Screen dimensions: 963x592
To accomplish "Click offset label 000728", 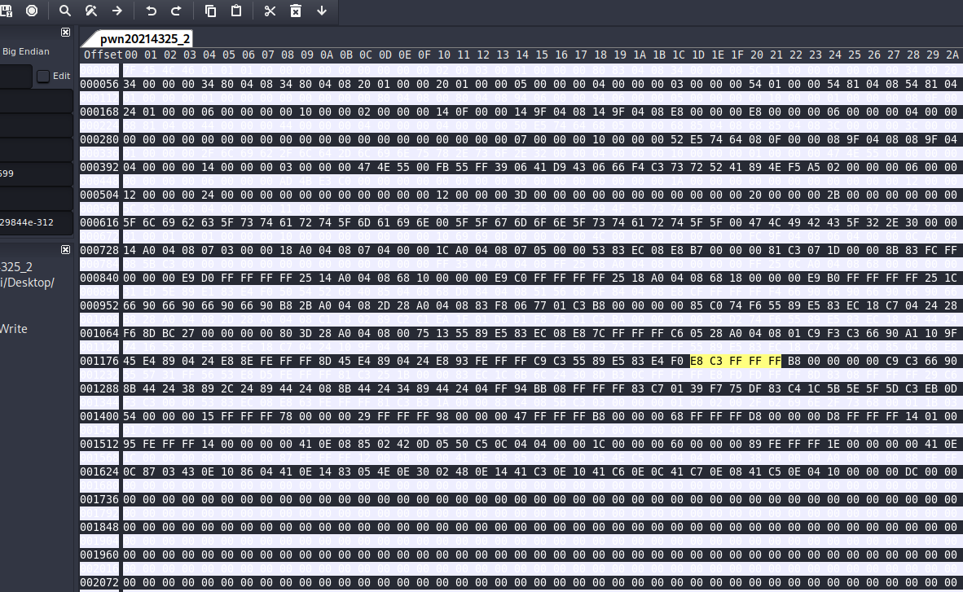I will pos(99,250).
